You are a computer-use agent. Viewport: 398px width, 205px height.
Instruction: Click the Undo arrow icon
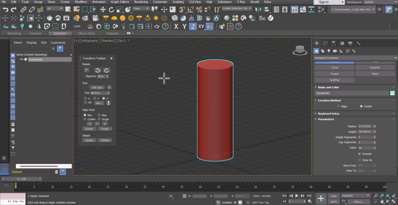5,10
